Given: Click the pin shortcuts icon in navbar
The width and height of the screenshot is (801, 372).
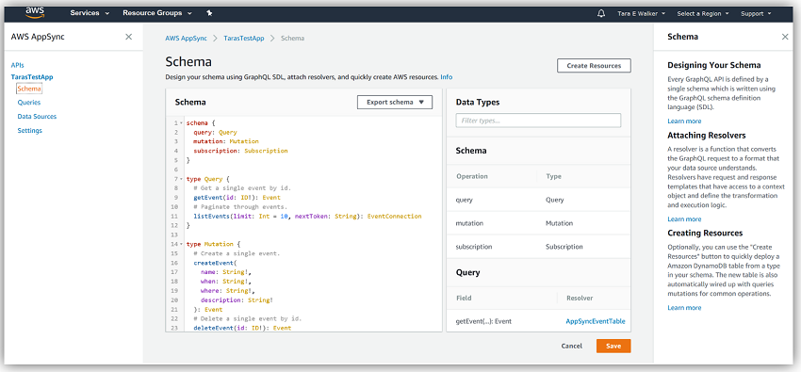Looking at the screenshot, I should pos(209,13).
